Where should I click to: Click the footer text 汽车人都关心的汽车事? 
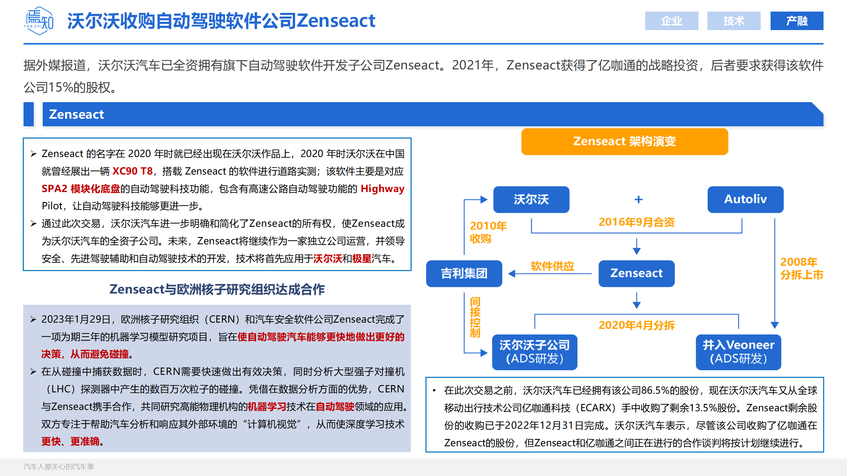coord(59,466)
